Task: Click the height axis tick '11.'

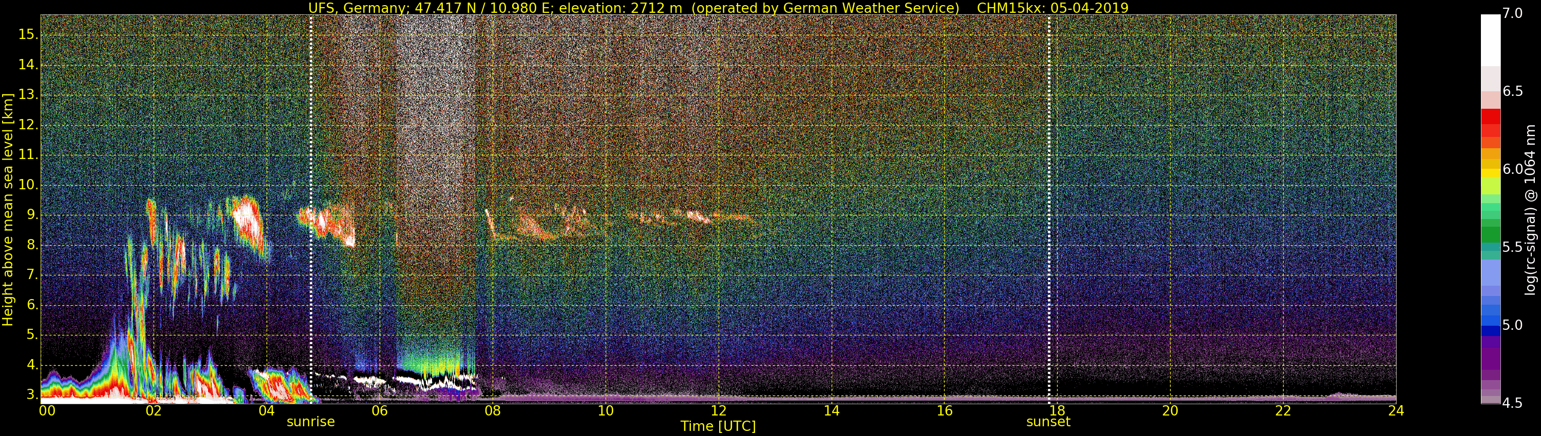Action: 28,155
